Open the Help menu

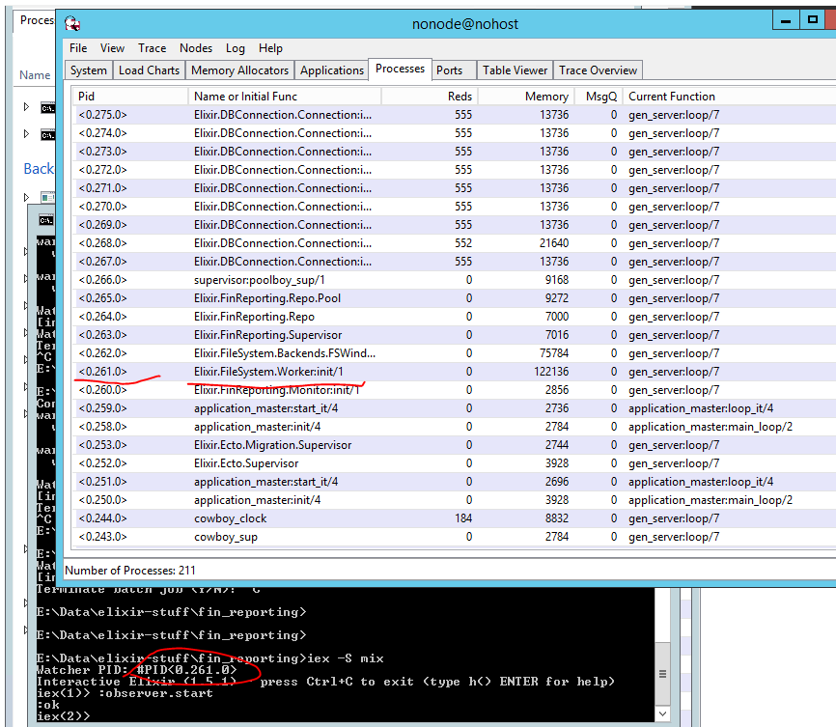click(270, 47)
